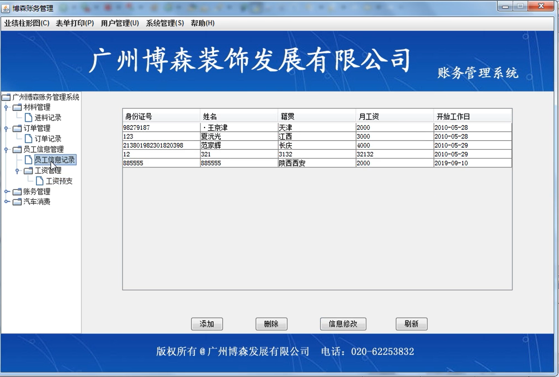This screenshot has height=377, width=559.
Task: Click the 订单管理 folder icon
Action: (x=17, y=128)
